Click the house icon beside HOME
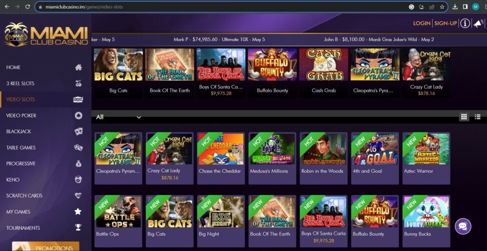Viewport: 487px width, 251px height. tap(78, 67)
